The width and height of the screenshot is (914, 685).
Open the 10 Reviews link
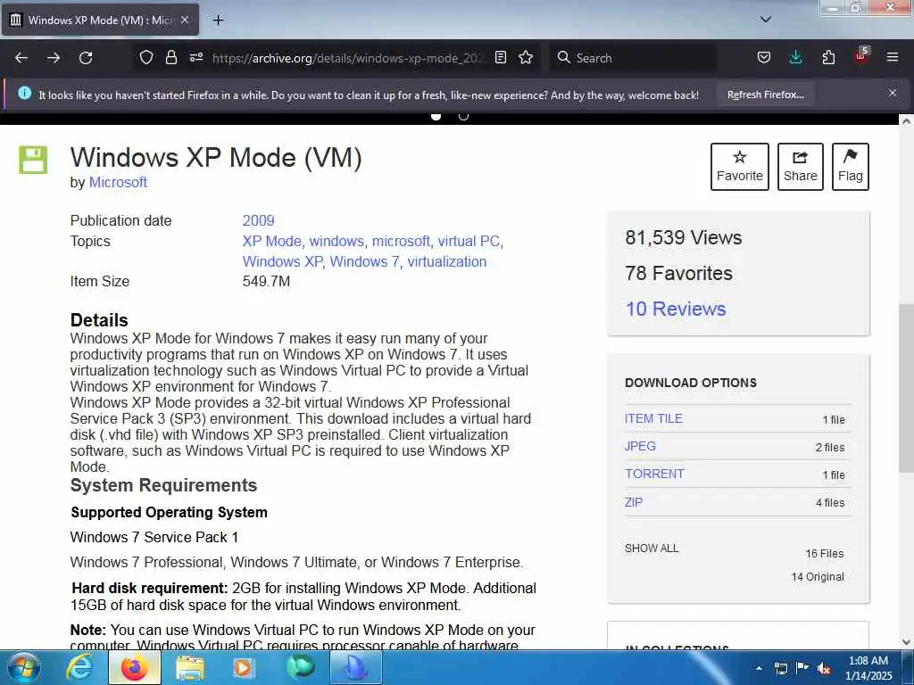(676, 309)
